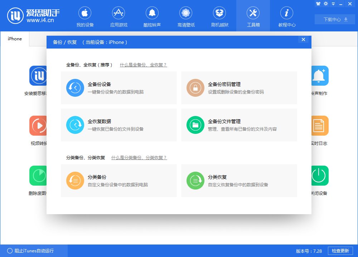
Task: Close the 备份/恢复 dialog
Action: (303, 40)
